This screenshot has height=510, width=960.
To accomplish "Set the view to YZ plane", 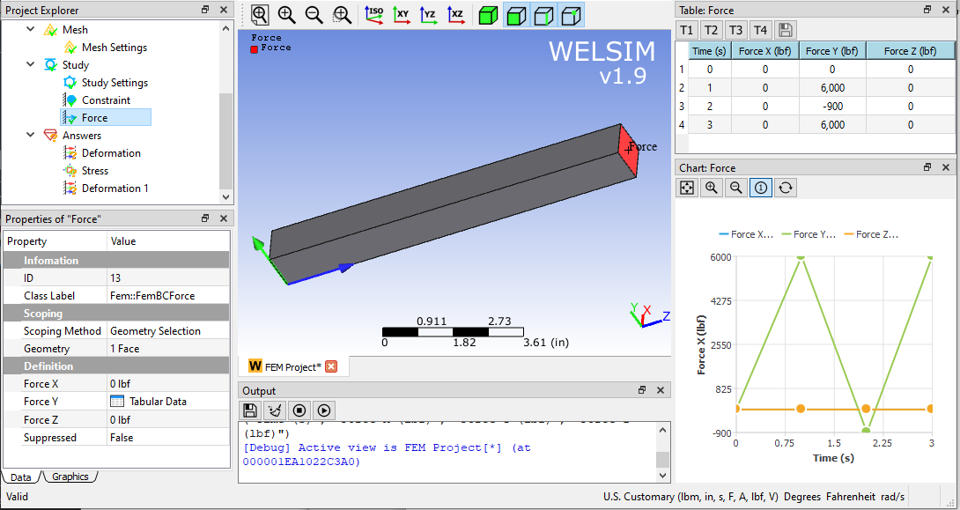I will coord(429,15).
